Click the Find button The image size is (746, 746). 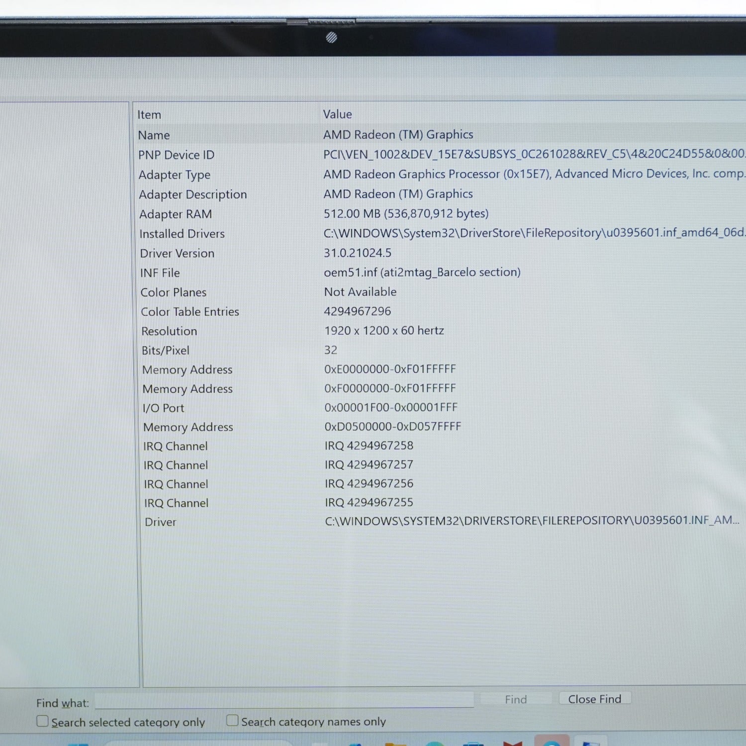(x=516, y=700)
